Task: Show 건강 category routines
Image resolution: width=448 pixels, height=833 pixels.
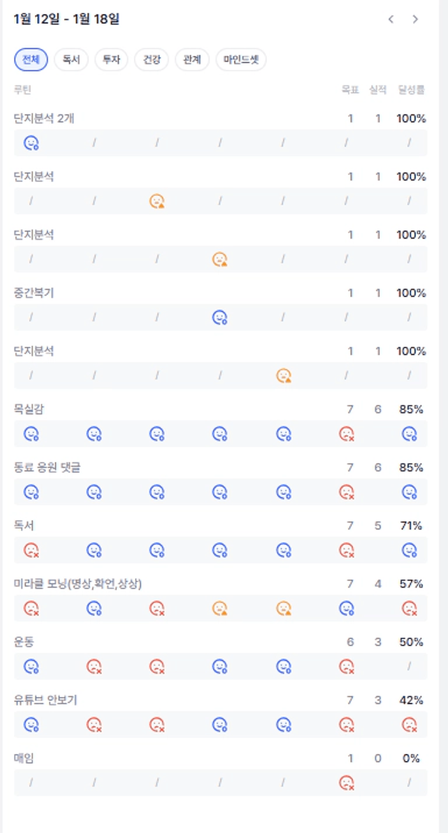Action: (x=152, y=60)
